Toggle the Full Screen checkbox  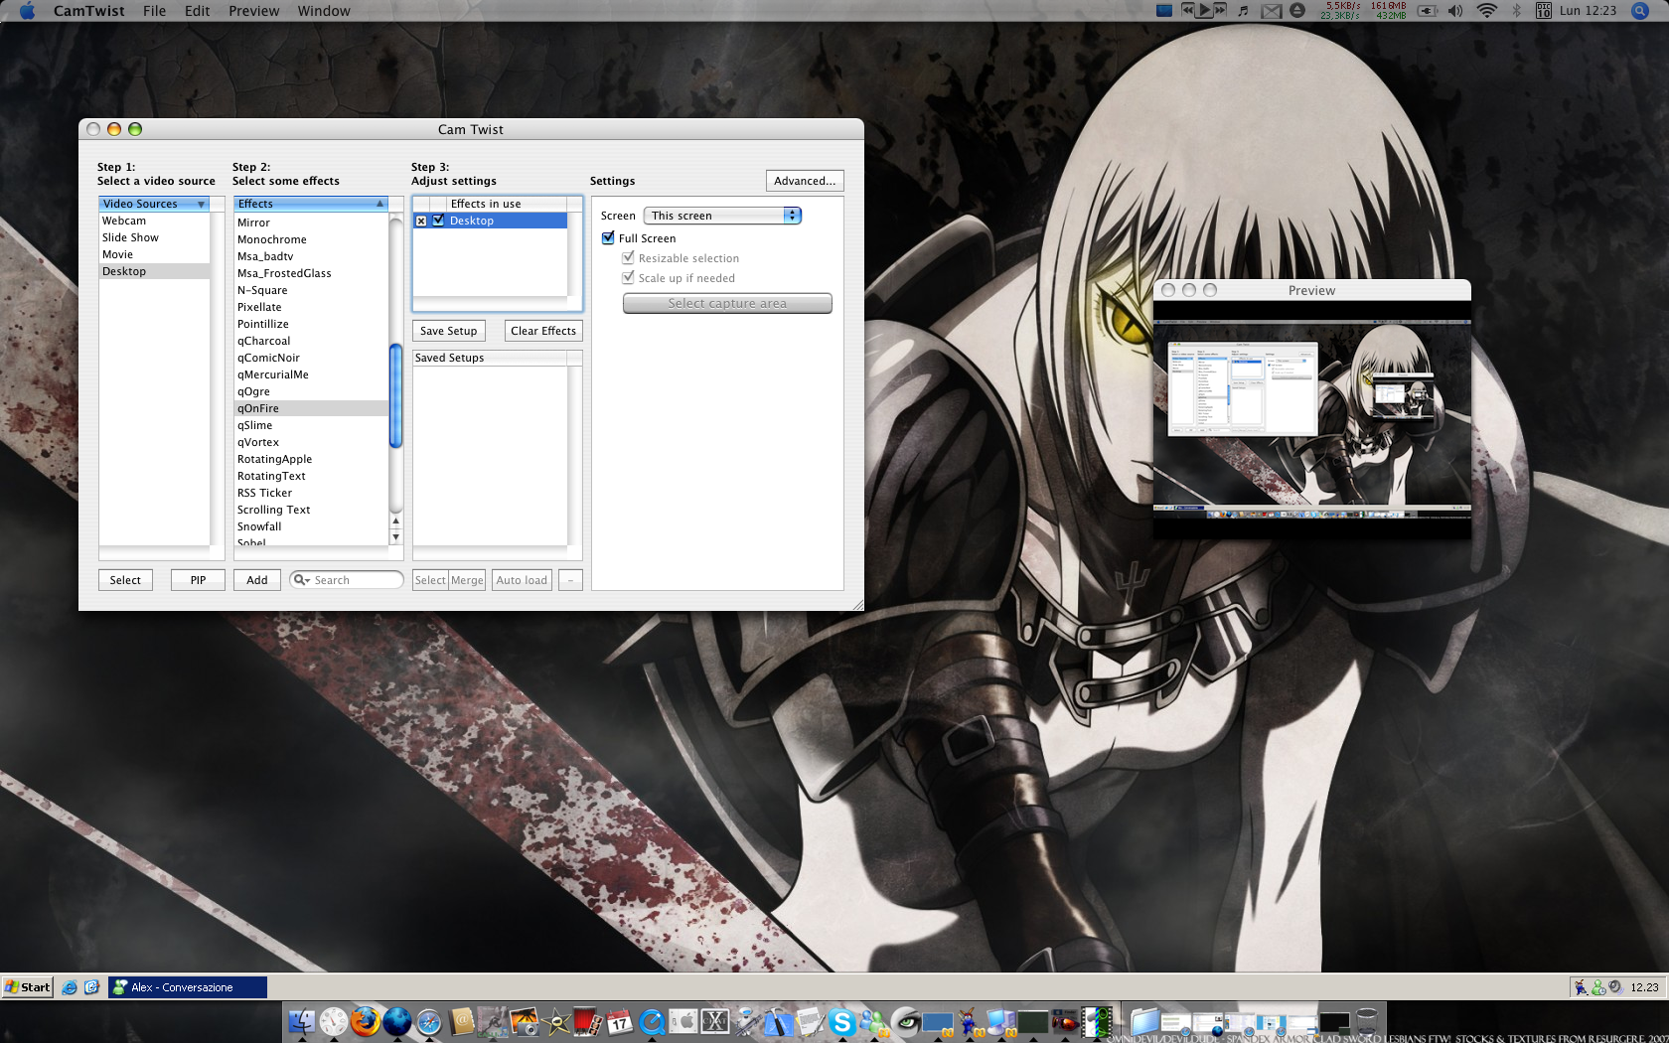pos(608,238)
